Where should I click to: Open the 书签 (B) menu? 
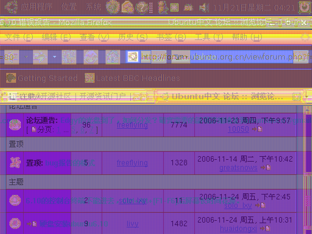[x=171, y=37]
